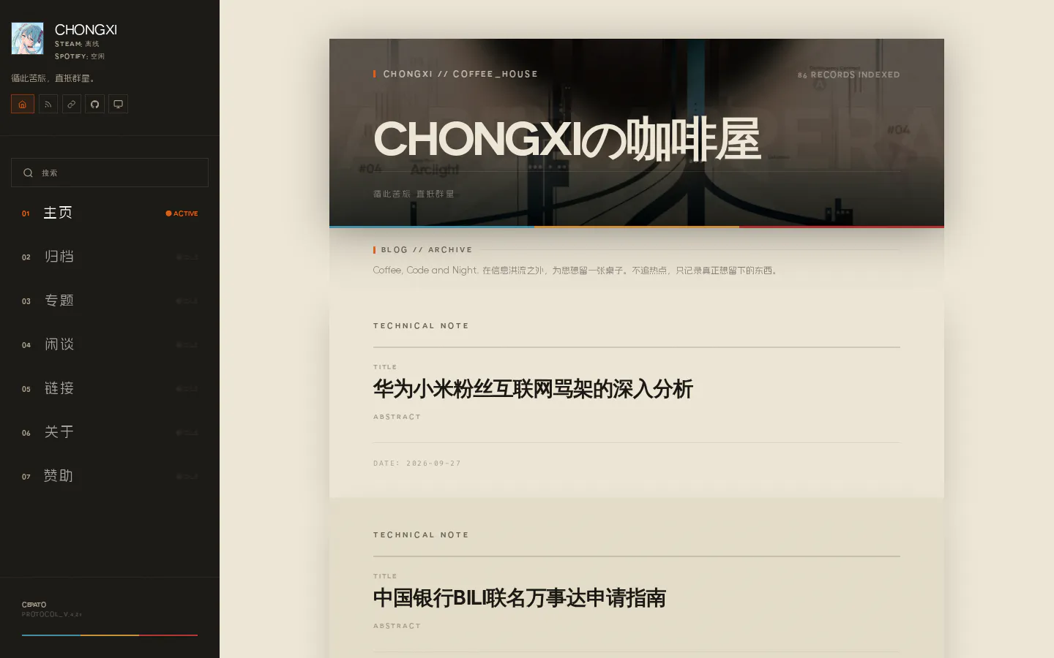
Task: Click the chain link icon button
Action: (x=72, y=104)
